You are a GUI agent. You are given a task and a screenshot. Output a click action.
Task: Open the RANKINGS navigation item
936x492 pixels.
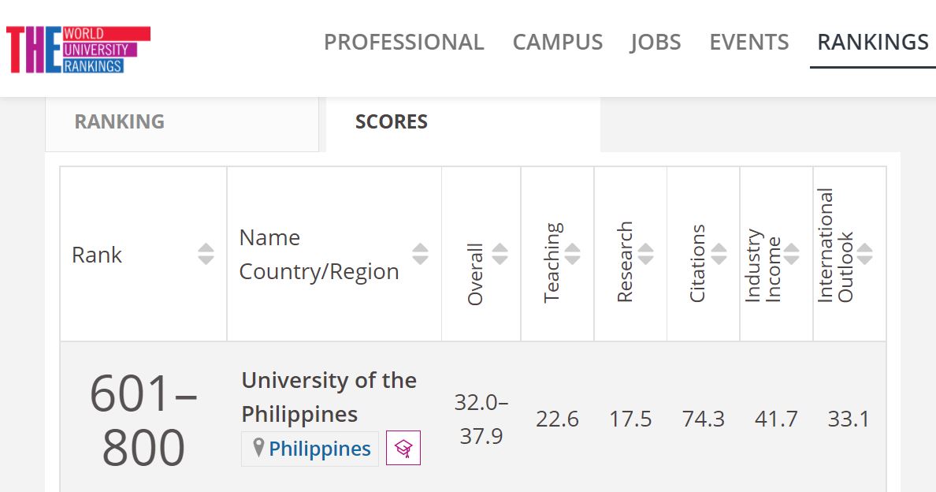click(873, 43)
